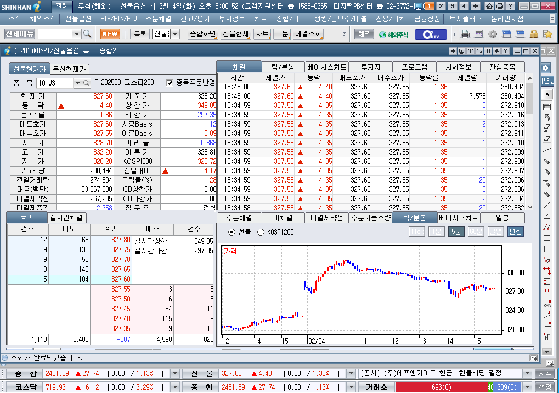Click the magnifier search icon beside menu input
Image resolution: width=559 pixels, height=393 pixels.
click(87, 34)
